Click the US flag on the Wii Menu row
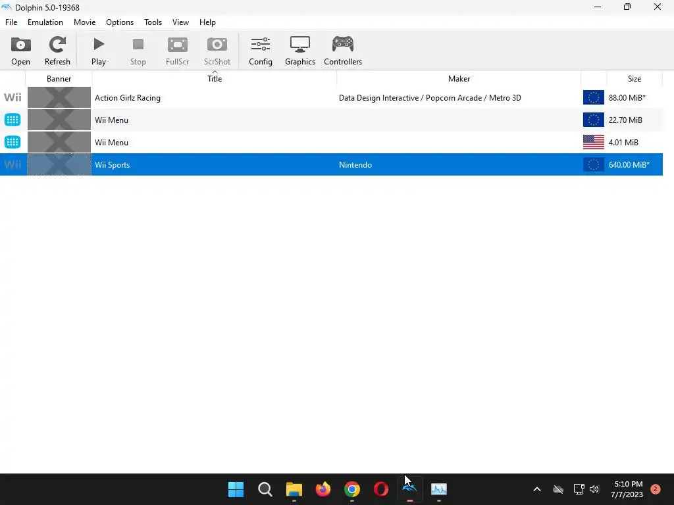 coord(594,142)
